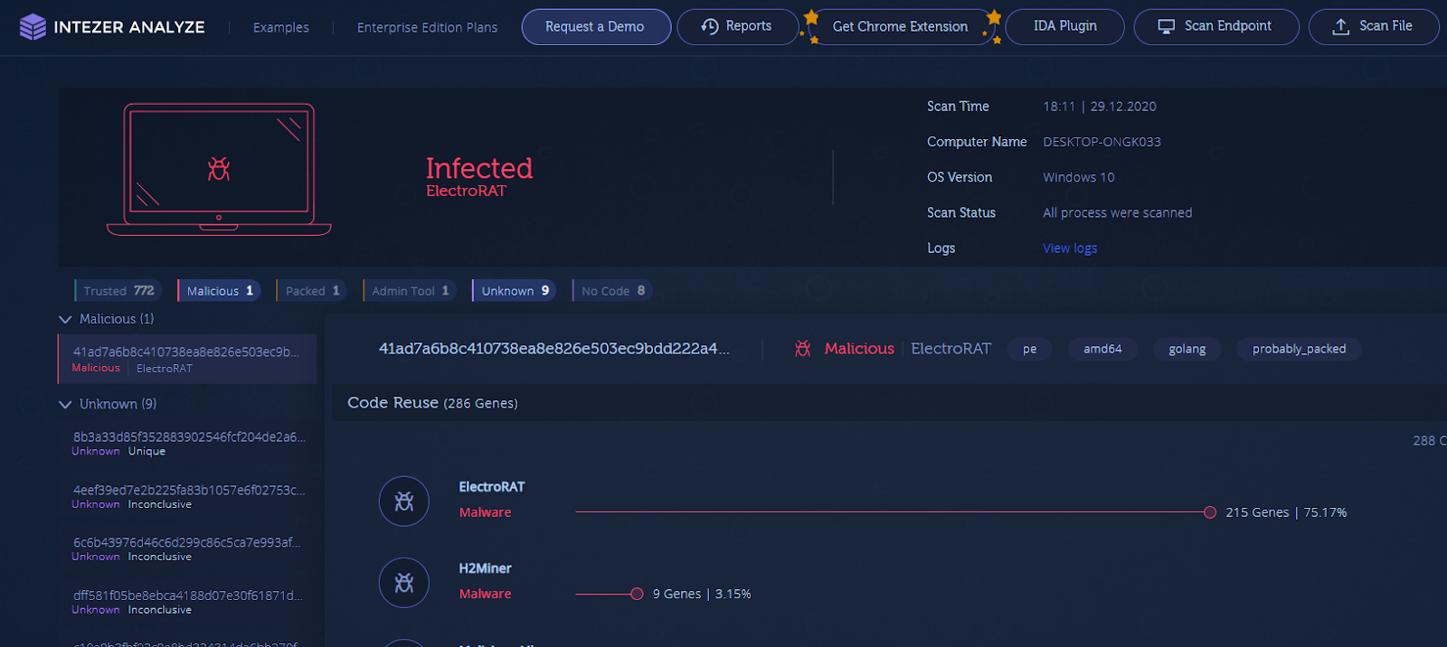Viewport: 1447px width, 647px height.
Task: Select the No Code 8 filter tab
Action: (612, 291)
